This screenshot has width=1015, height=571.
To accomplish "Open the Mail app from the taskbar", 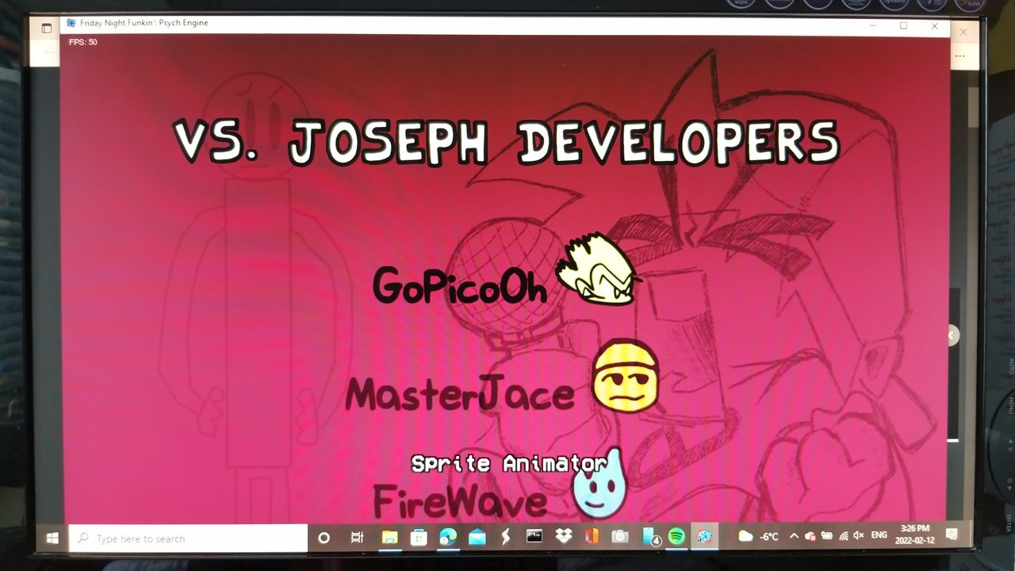I will 476,537.
